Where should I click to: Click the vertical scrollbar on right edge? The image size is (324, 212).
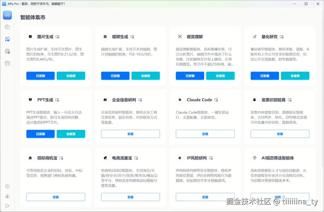point(323,89)
